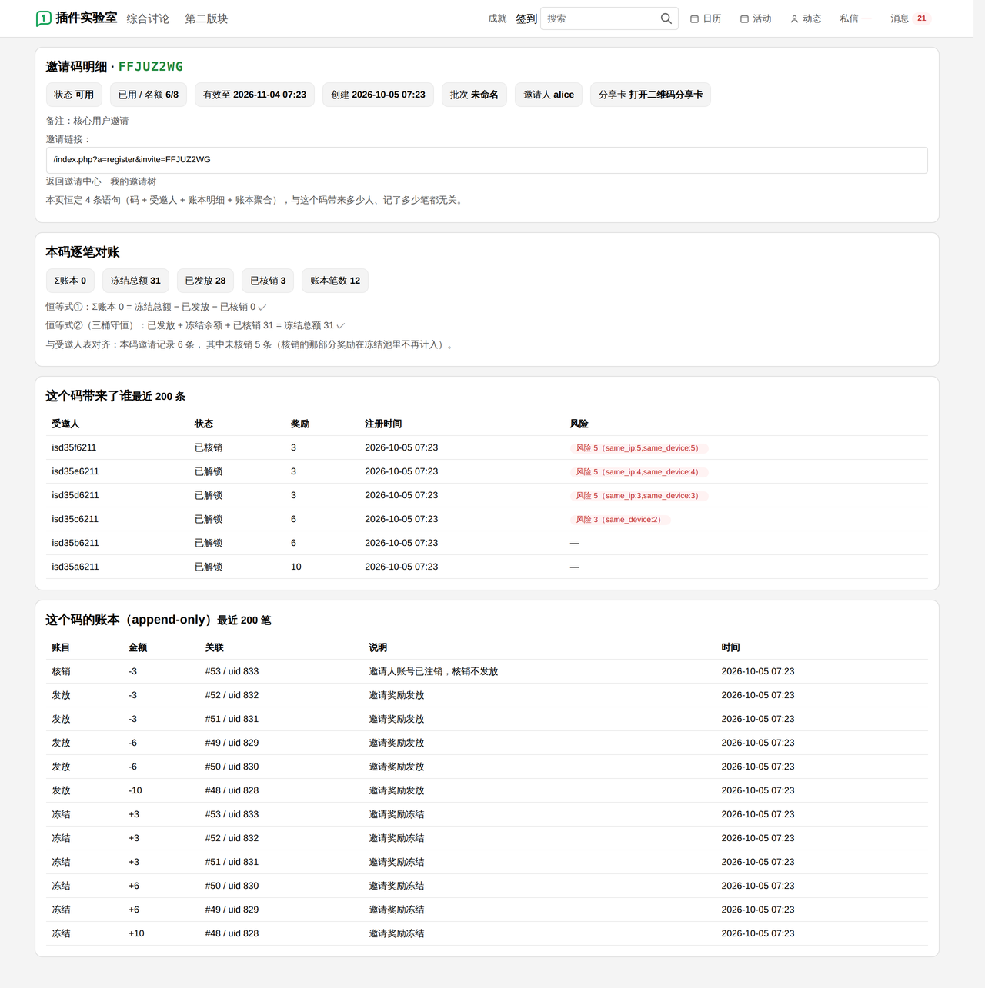Open the 成就 page
985x988 pixels.
497,18
